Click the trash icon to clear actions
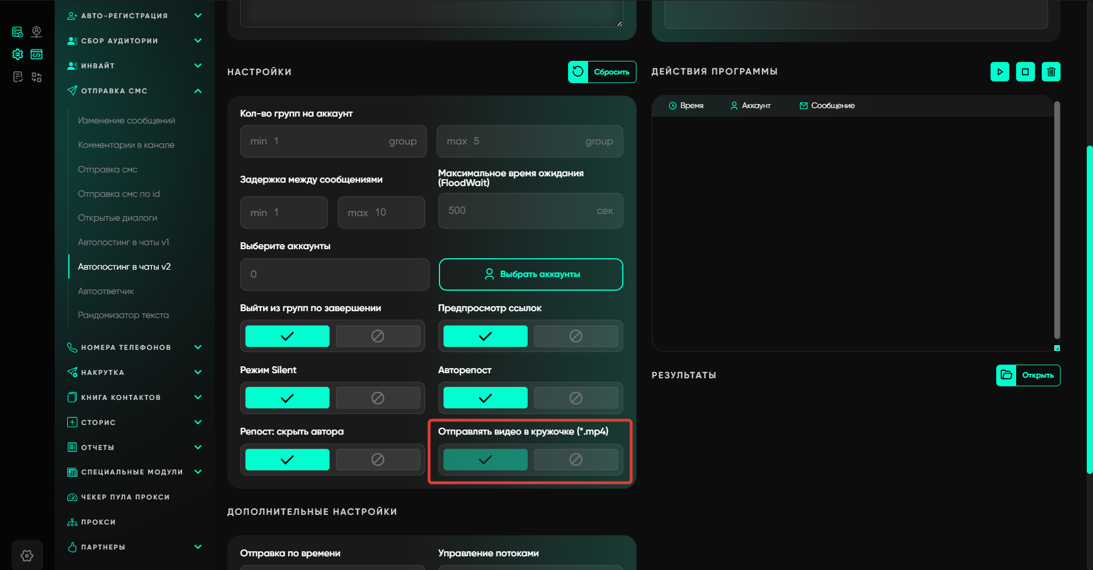 [1051, 72]
